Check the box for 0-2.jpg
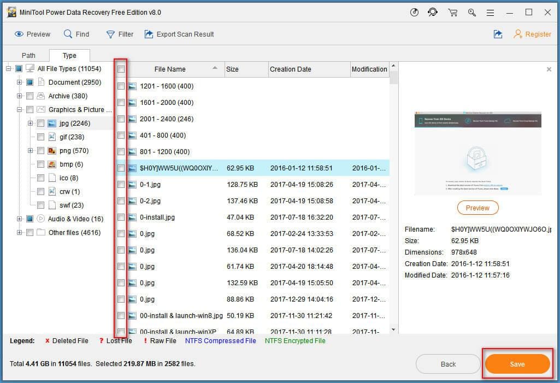The image size is (560, 383). (121, 201)
